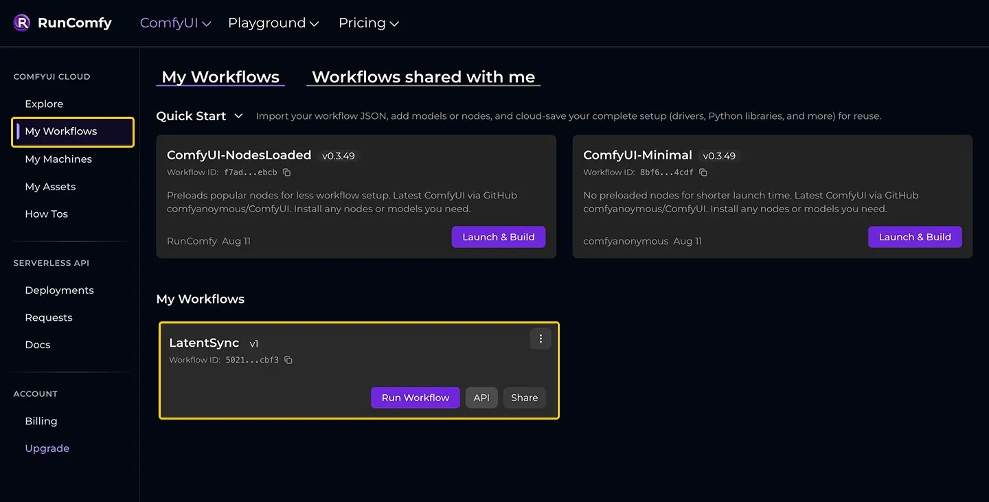Click the v0.3.49 badge on ComfyUI-NodesLoaded
This screenshot has width=989, height=502.
tap(339, 156)
